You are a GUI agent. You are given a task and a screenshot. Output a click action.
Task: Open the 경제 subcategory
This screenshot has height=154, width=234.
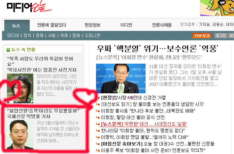39,36
